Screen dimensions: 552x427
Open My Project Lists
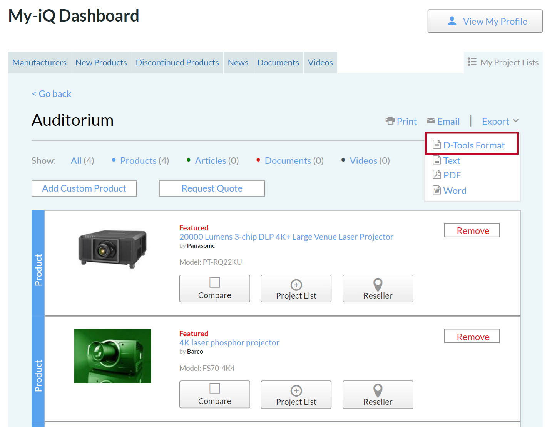pyautogui.click(x=503, y=63)
